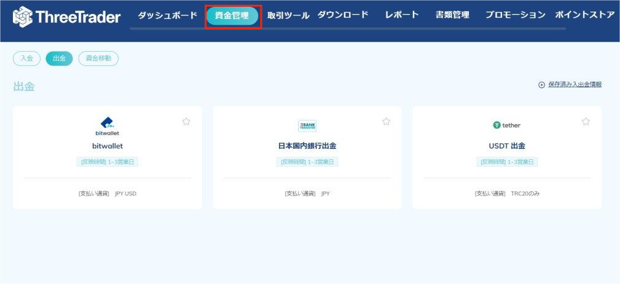Open the レポート menu
The width and height of the screenshot is (620, 284).
(x=402, y=15)
